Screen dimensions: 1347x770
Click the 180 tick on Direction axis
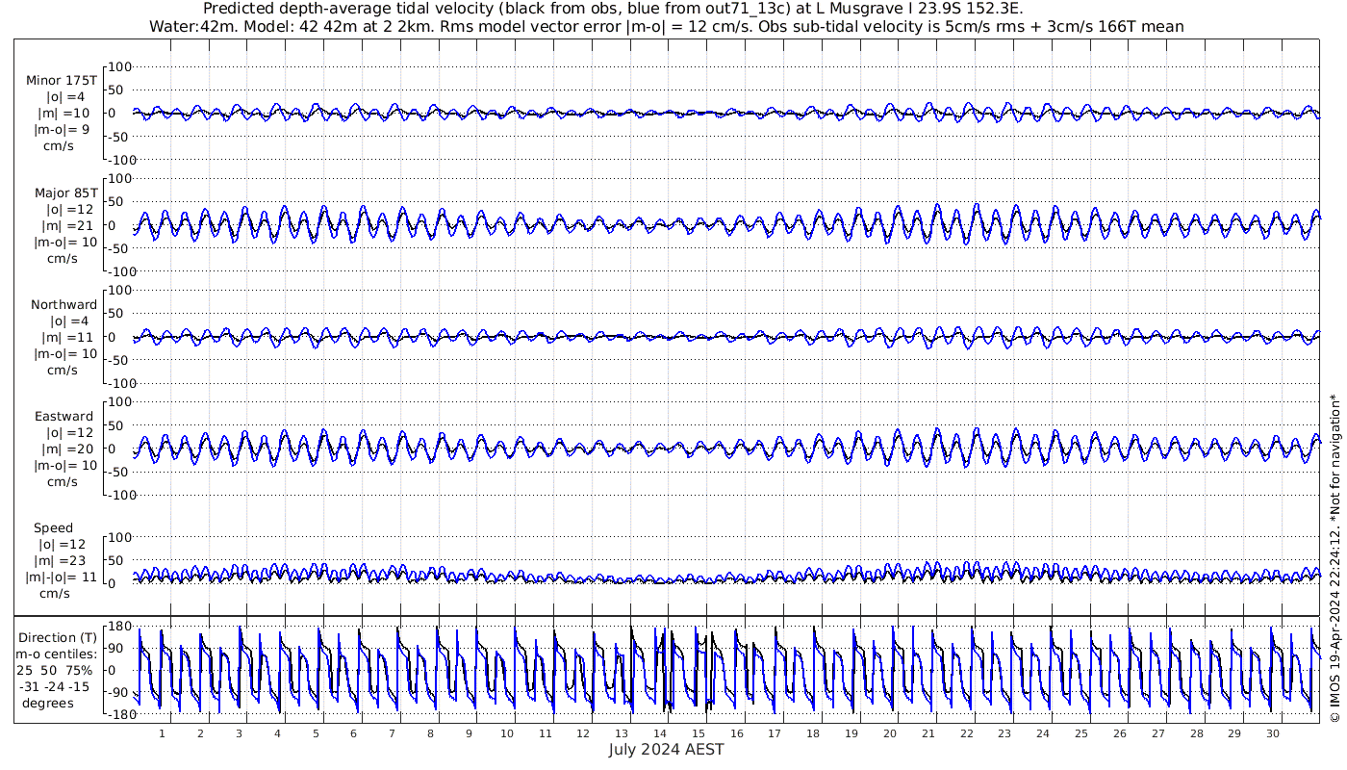click(118, 627)
